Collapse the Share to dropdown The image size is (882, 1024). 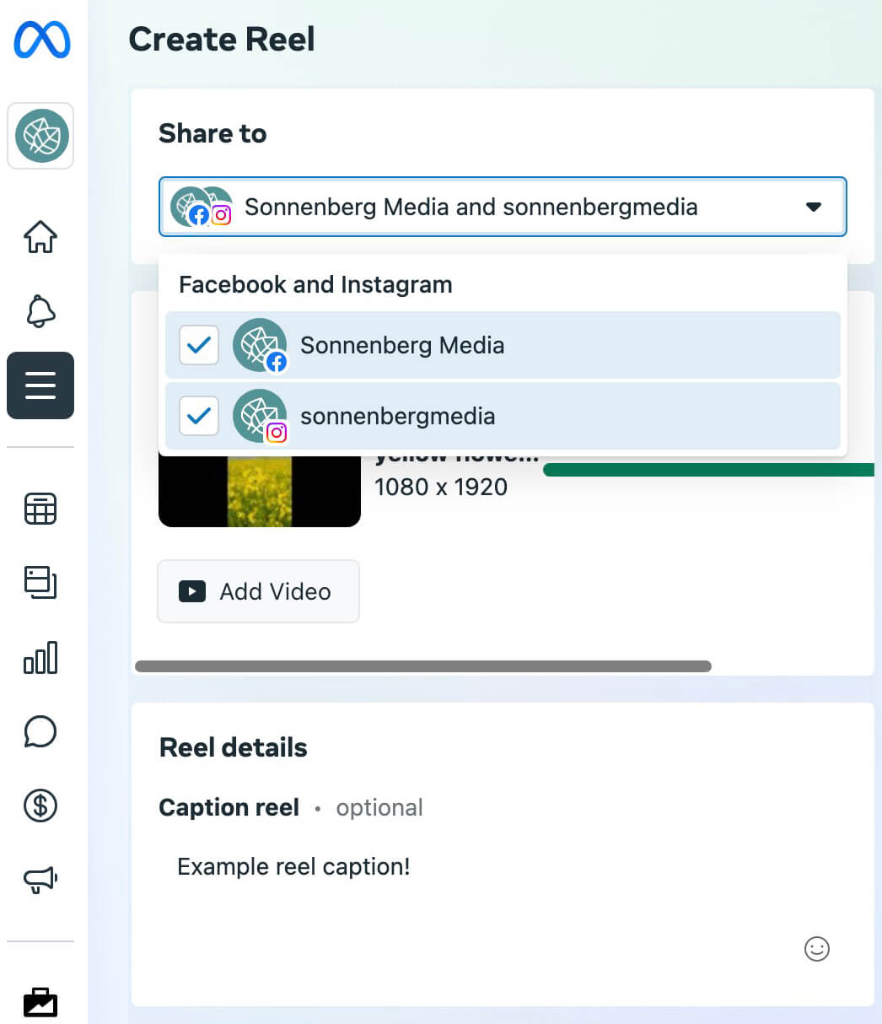click(x=503, y=207)
